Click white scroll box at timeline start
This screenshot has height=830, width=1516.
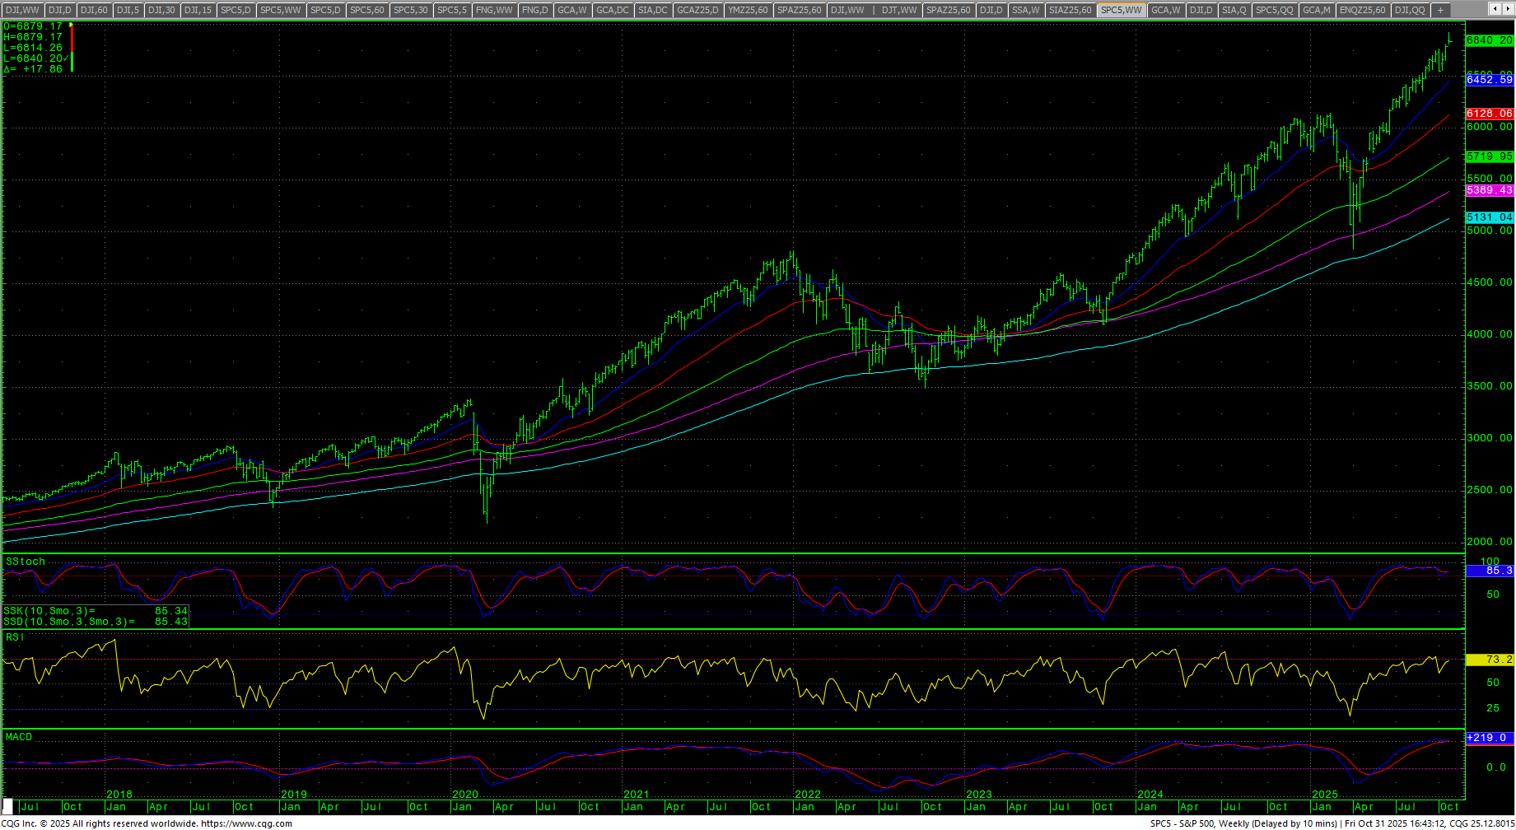(x=8, y=806)
